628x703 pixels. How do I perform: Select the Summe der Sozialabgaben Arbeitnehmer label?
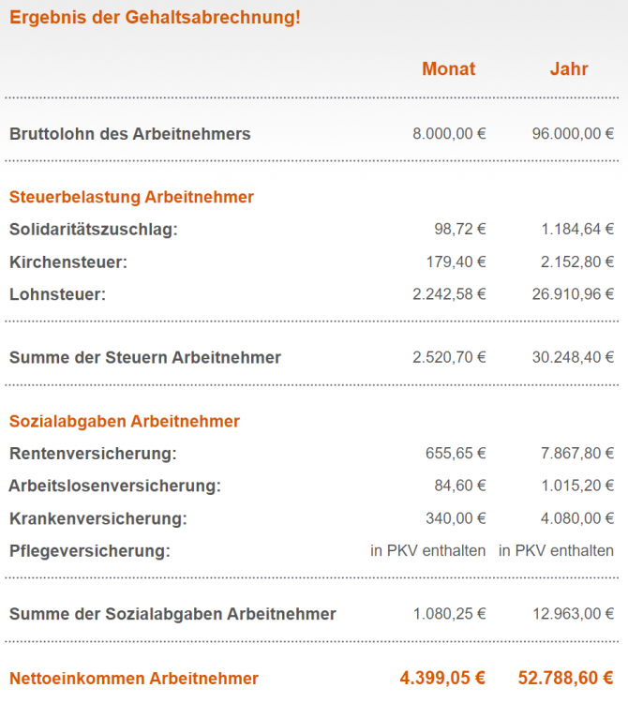tap(172, 615)
